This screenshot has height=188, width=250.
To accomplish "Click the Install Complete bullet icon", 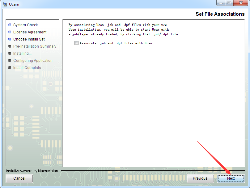I will [10, 67].
